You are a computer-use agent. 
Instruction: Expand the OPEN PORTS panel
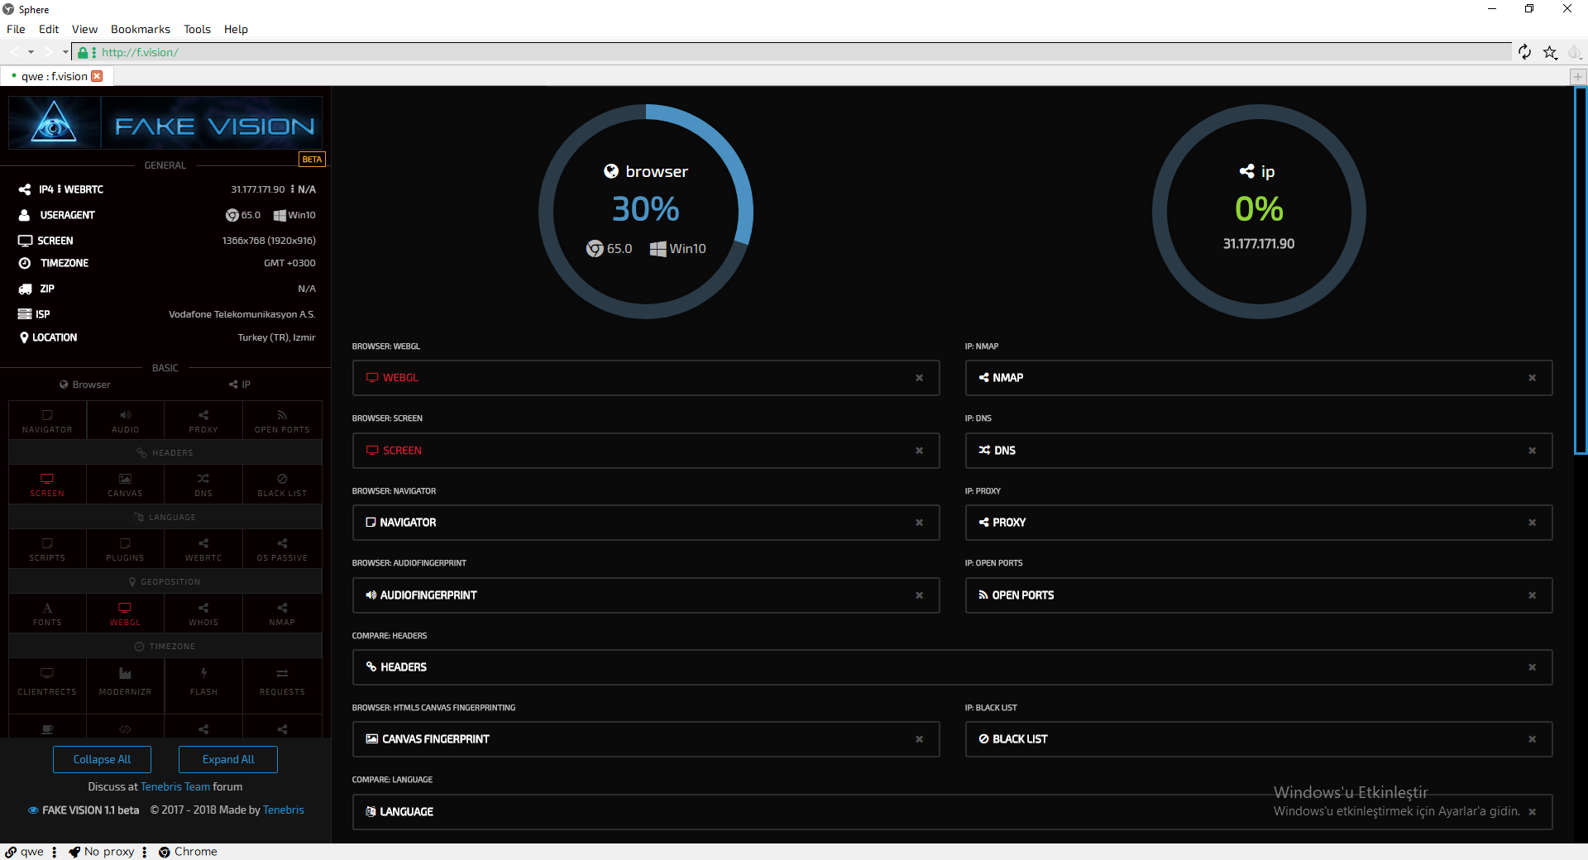click(x=1259, y=595)
